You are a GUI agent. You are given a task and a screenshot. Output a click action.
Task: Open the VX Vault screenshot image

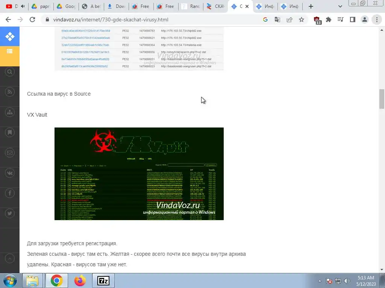[139, 174]
